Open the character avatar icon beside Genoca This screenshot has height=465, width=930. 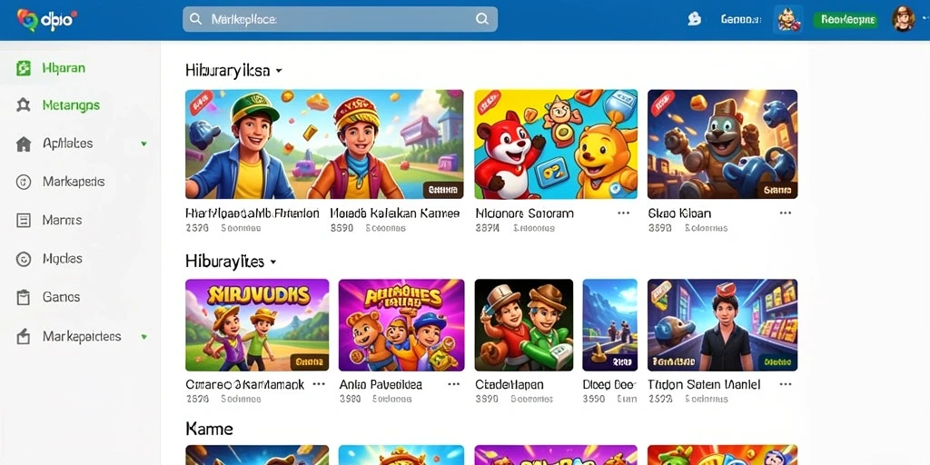click(788, 20)
